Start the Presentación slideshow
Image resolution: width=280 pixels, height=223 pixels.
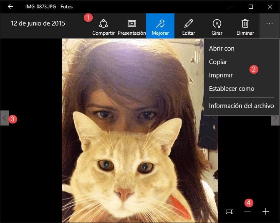coord(132,26)
